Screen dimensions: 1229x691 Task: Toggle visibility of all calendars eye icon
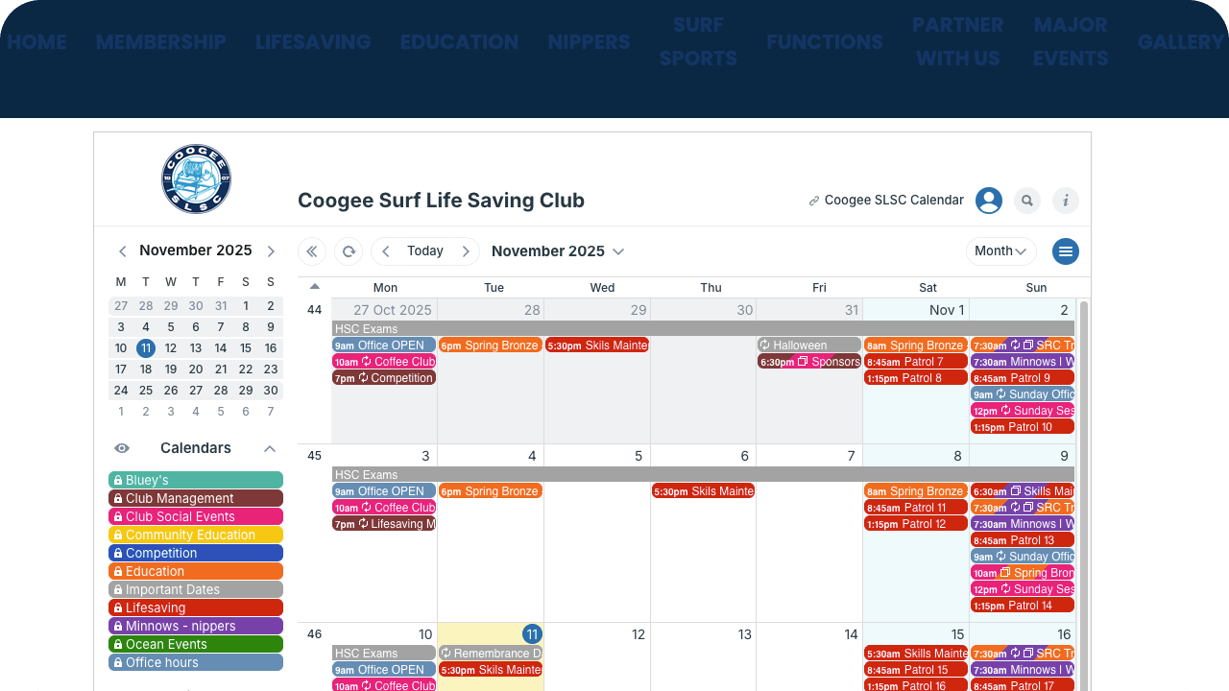122,448
